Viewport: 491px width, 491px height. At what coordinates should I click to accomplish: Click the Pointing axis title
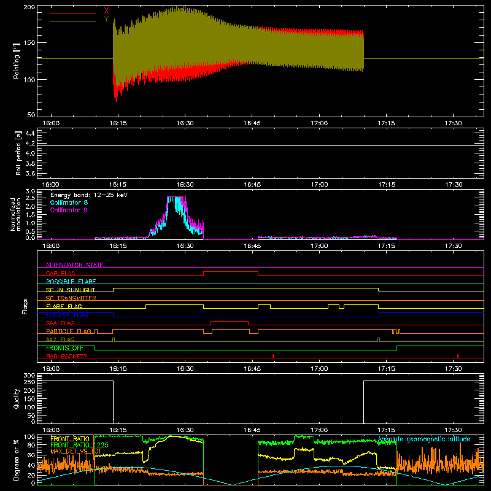pos(17,61)
